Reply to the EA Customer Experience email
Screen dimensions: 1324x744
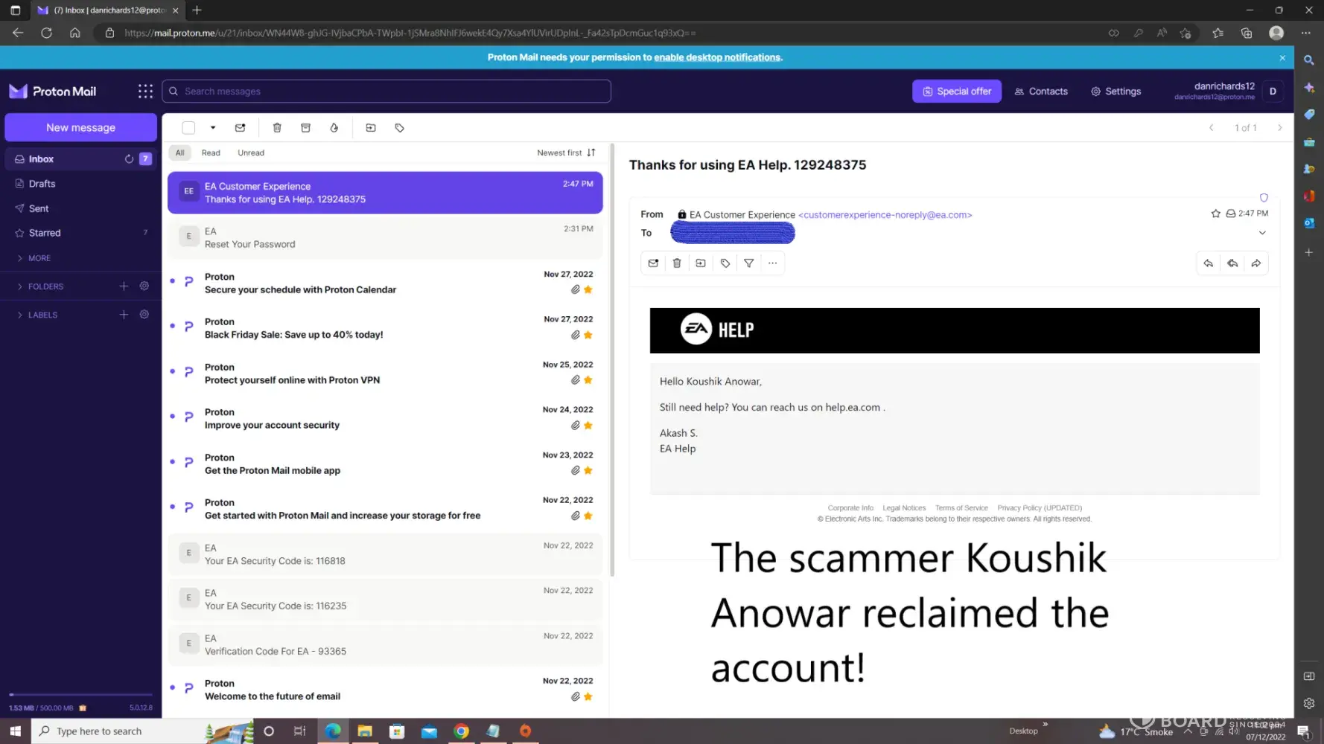tap(1208, 263)
